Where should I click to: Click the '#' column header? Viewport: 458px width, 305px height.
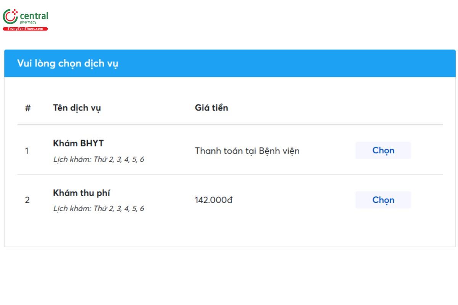[27, 108]
